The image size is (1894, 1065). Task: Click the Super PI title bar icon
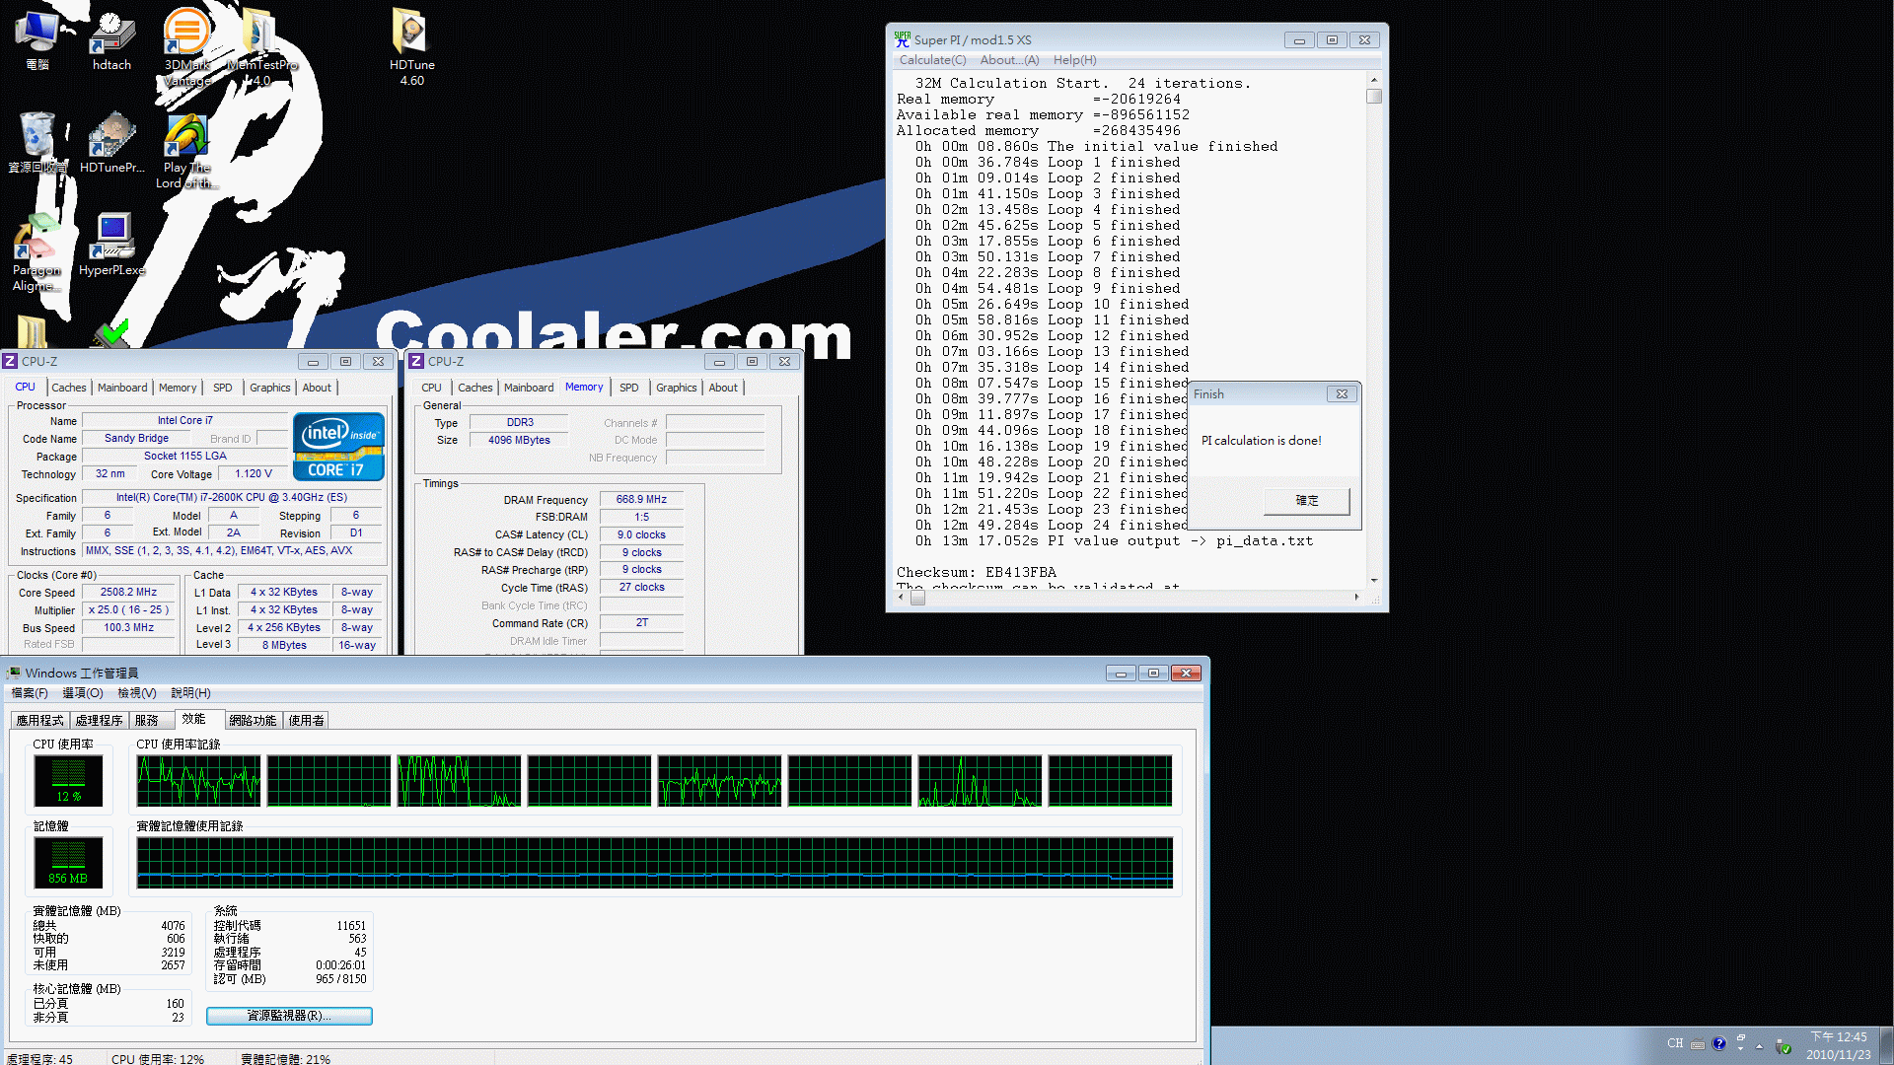(x=902, y=39)
